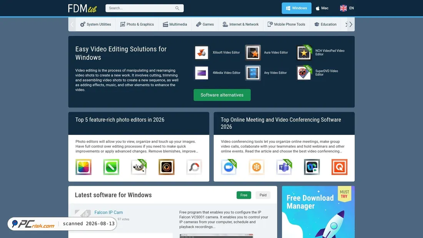The height and width of the screenshot is (238, 423).
Task: Open Photo & Graphics category
Action: tap(137, 24)
